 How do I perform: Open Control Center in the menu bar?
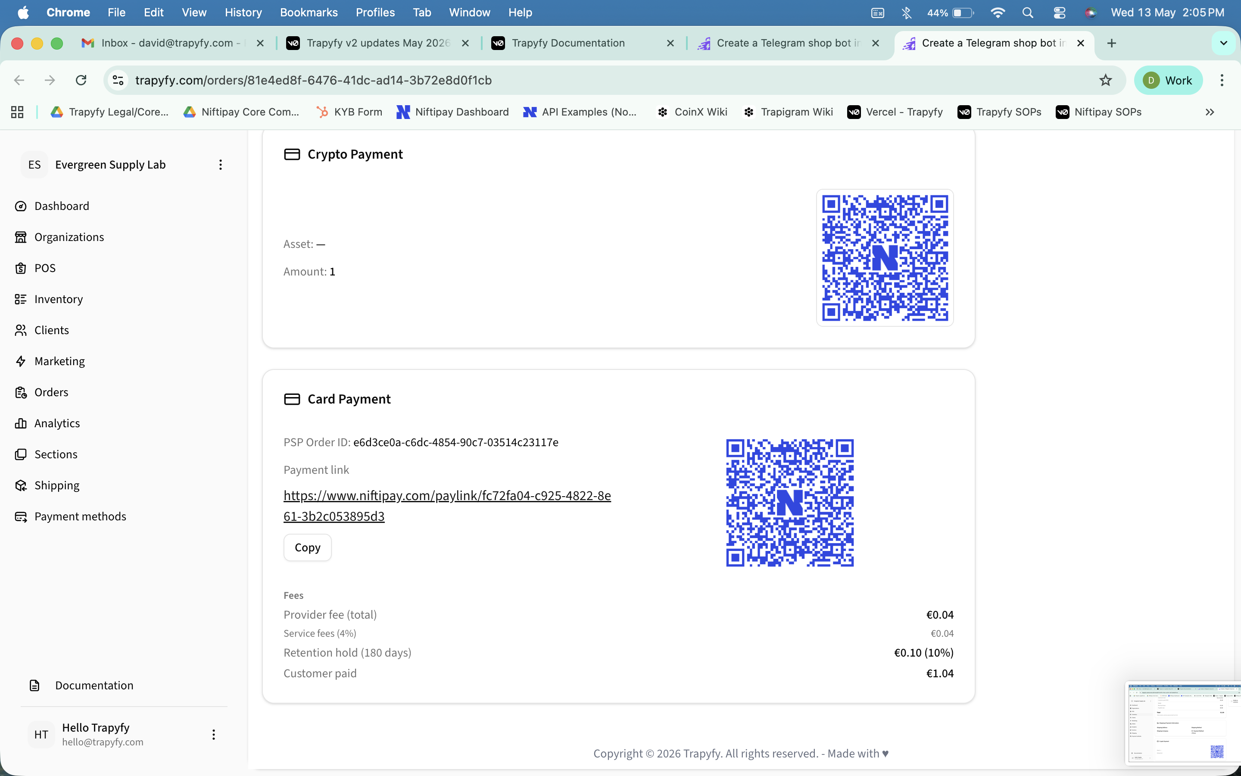[x=1060, y=13]
